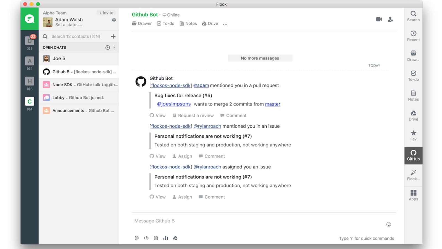Open the Drive tab in chat header
The height and width of the screenshot is (249, 442).
(x=210, y=24)
